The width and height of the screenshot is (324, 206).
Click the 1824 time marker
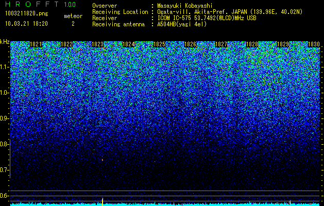[129, 44]
